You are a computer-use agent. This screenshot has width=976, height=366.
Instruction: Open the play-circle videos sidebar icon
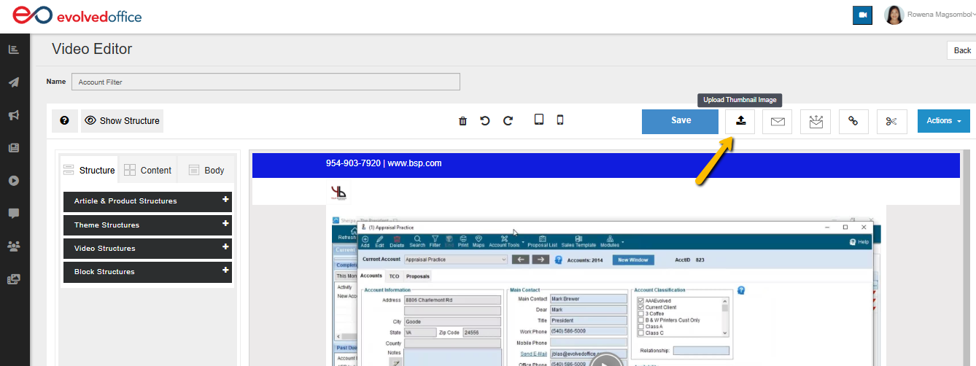coord(14,180)
